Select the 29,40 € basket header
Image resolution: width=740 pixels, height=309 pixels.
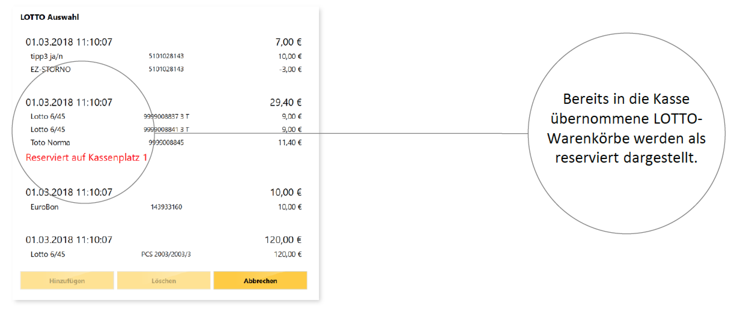(164, 102)
